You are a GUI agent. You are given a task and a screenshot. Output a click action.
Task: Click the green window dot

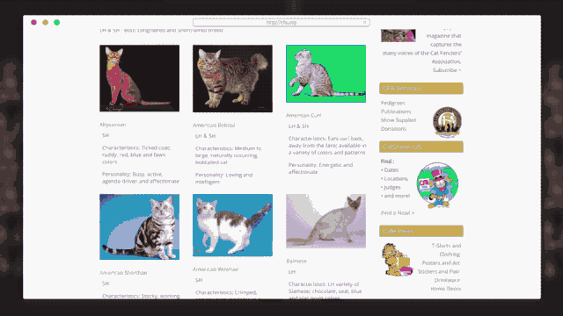(56, 22)
